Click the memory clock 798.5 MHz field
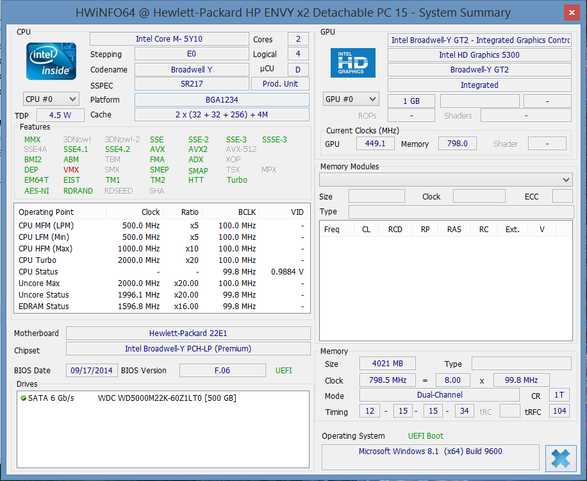This screenshot has height=481, width=587. click(x=388, y=380)
